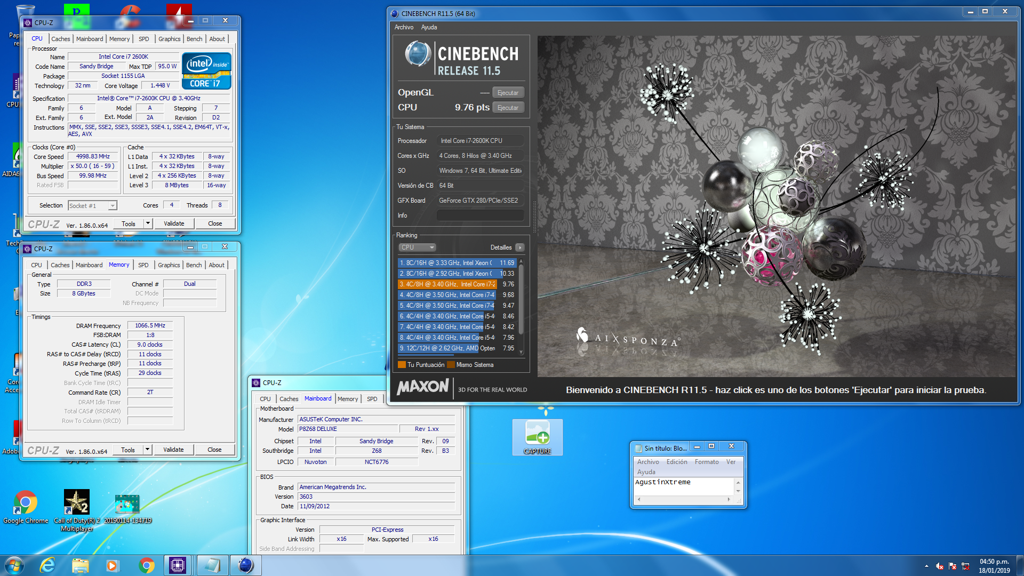Click the Mismo Sistema brown legend swatch
This screenshot has height=576, width=1024.
coord(451,365)
